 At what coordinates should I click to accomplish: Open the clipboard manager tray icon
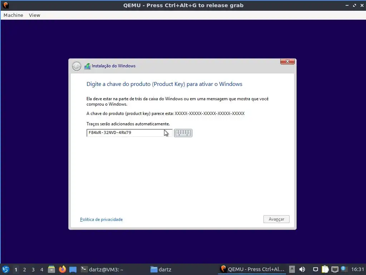[325, 269]
